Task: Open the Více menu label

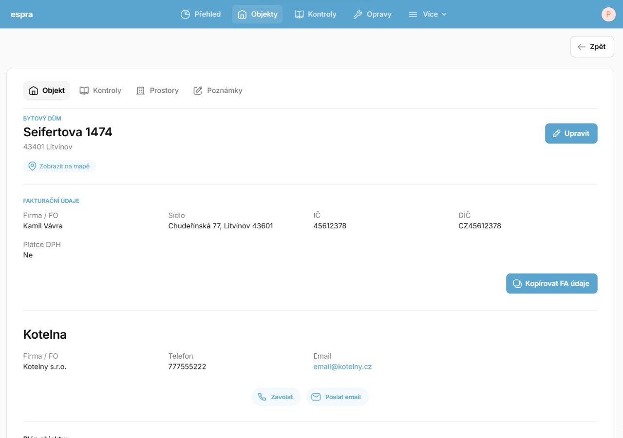Action: pos(430,14)
